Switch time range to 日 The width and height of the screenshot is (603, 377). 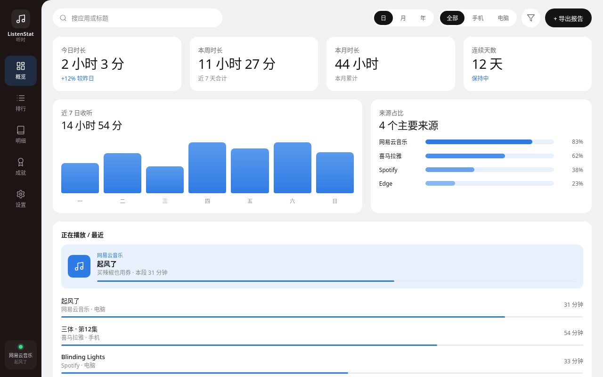pos(383,18)
